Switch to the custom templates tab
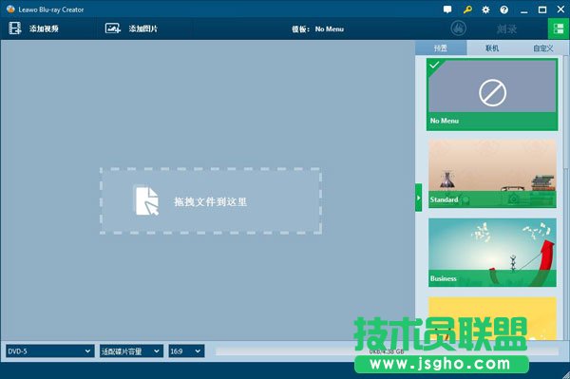The width and height of the screenshot is (570, 379). tap(542, 47)
